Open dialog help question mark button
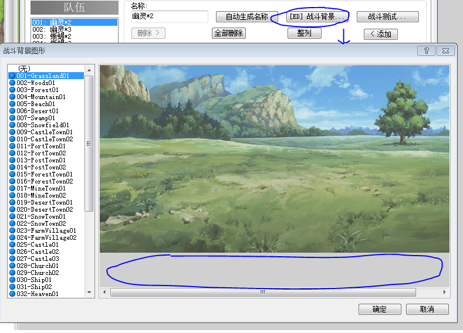This screenshot has width=463, height=333. [426, 51]
